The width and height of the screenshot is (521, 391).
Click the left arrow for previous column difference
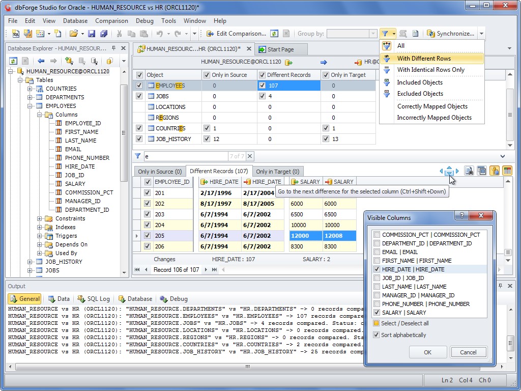441,171
